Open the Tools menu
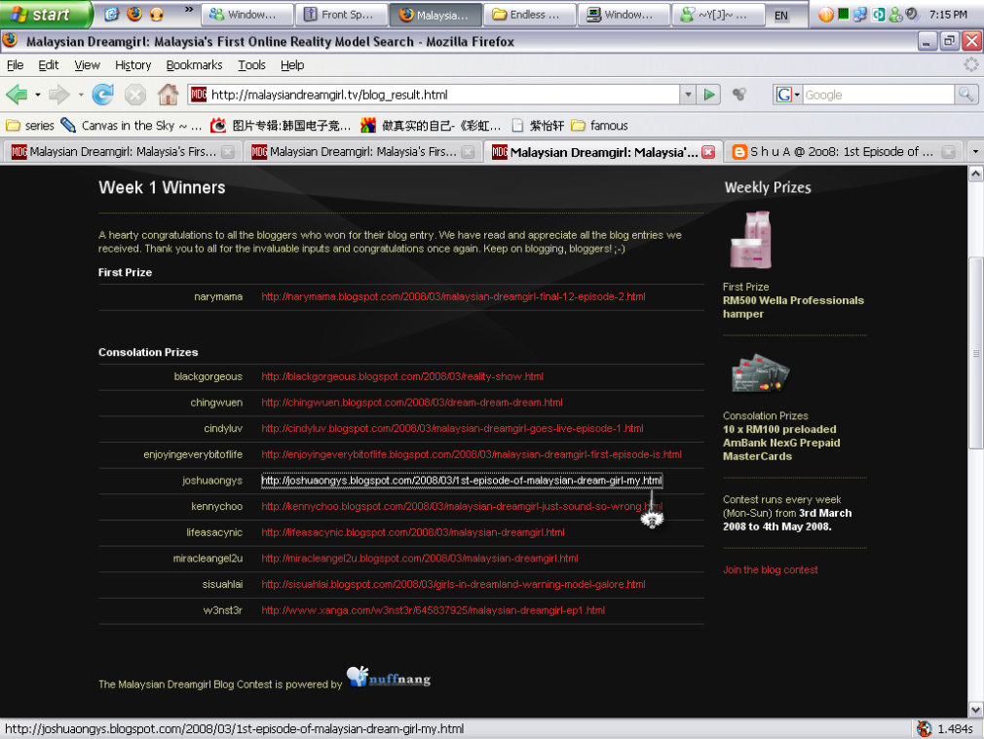Image resolution: width=984 pixels, height=739 pixels. pyautogui.click(x=251, y=65)
